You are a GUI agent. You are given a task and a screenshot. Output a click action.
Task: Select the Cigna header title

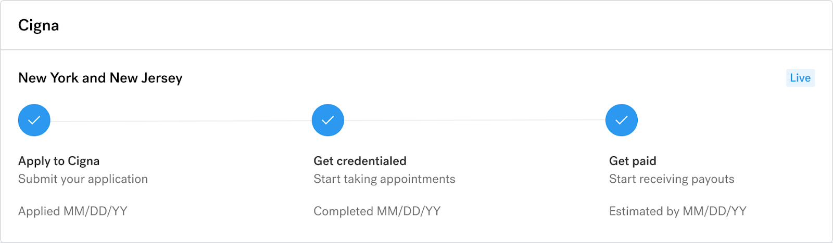point(39,25)
